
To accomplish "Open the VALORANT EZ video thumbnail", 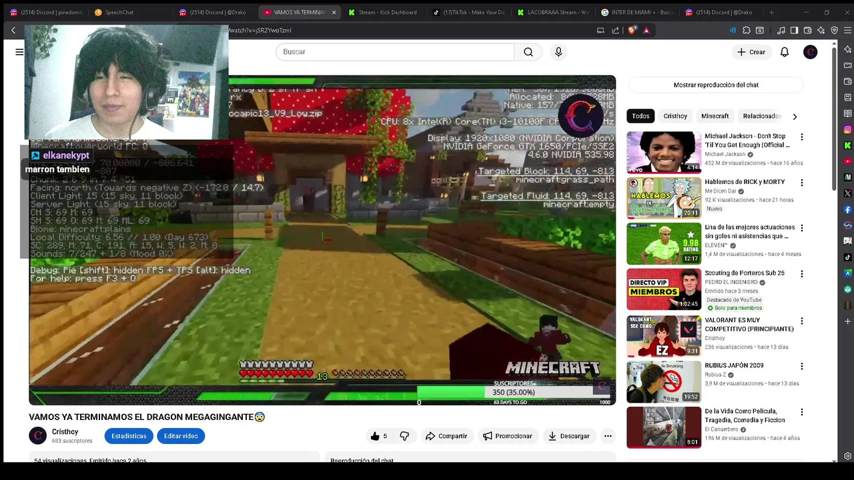I will [x=664, y=336].
